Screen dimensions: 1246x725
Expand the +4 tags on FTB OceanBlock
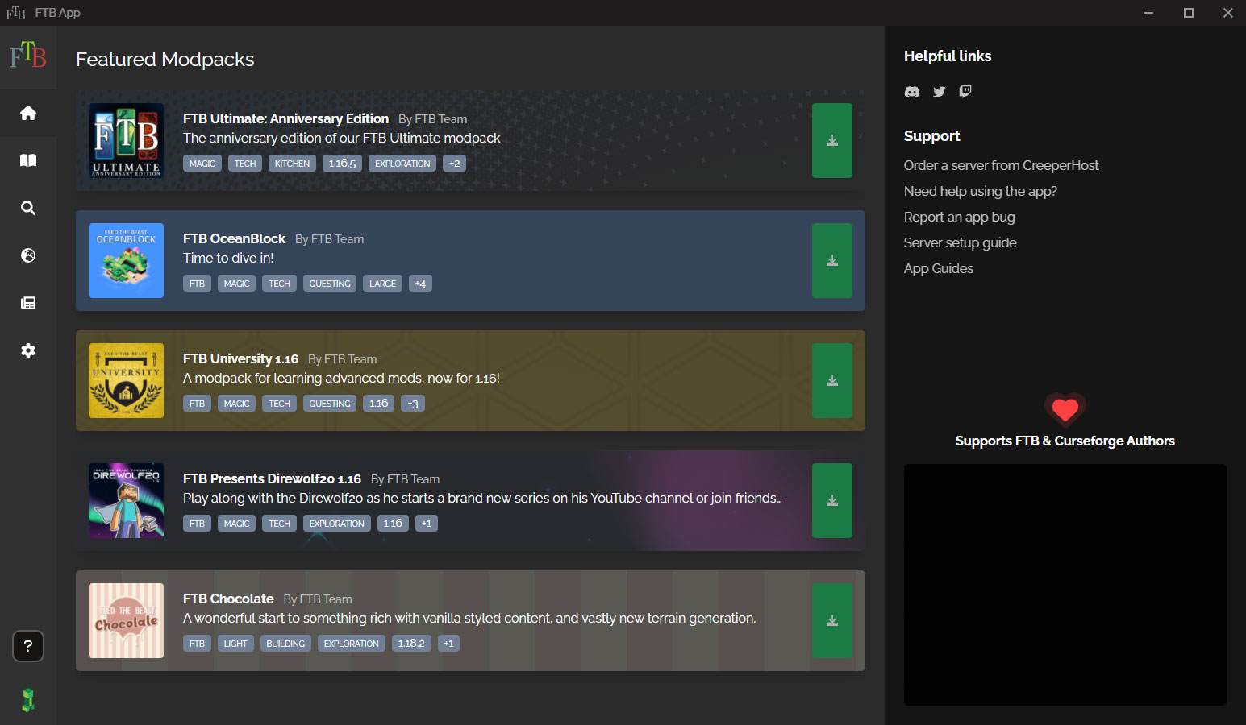pyautogui.click(x=420, y=284)
